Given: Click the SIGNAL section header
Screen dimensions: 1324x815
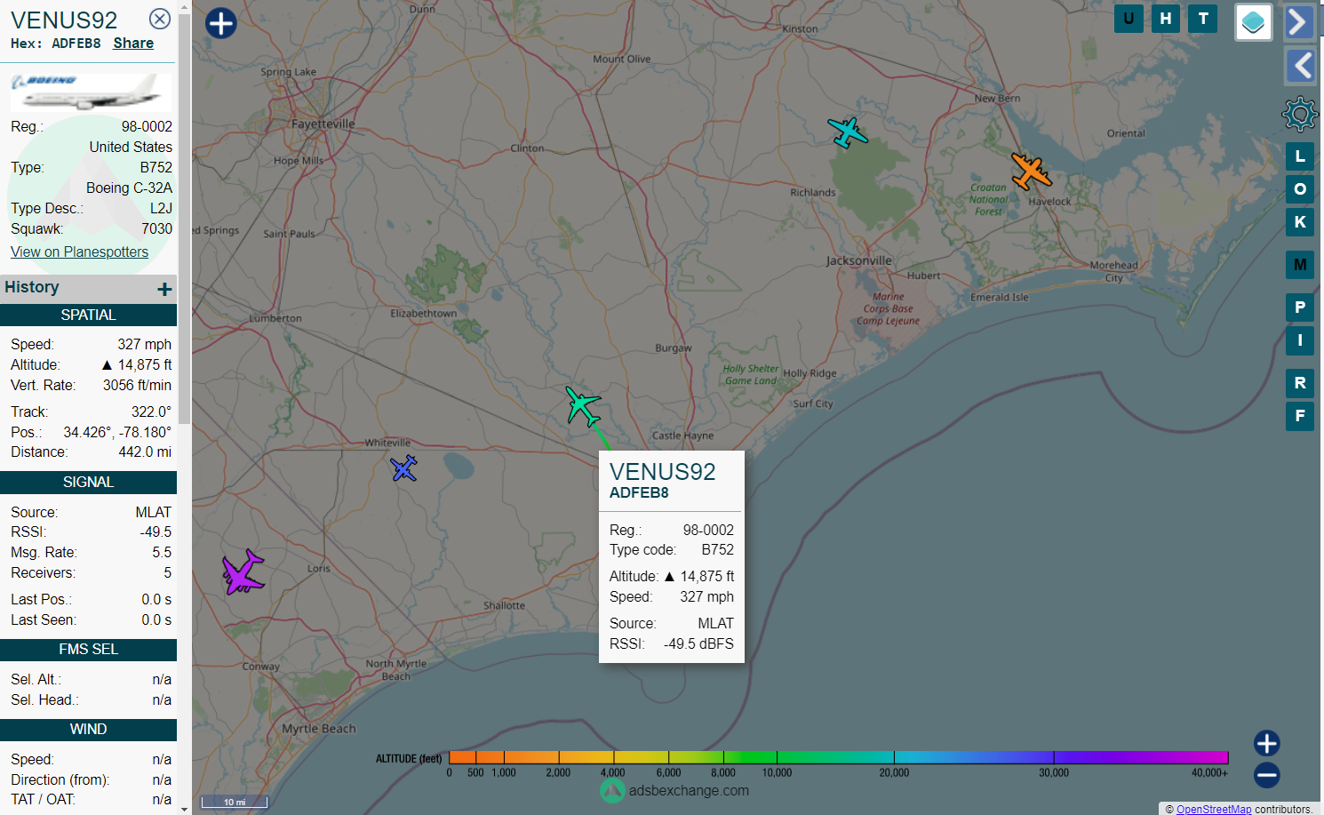Looking at the screenshot, I should (88, 483).
